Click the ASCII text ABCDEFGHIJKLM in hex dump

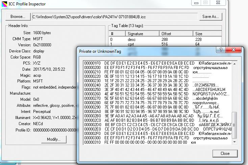point(210,90)
